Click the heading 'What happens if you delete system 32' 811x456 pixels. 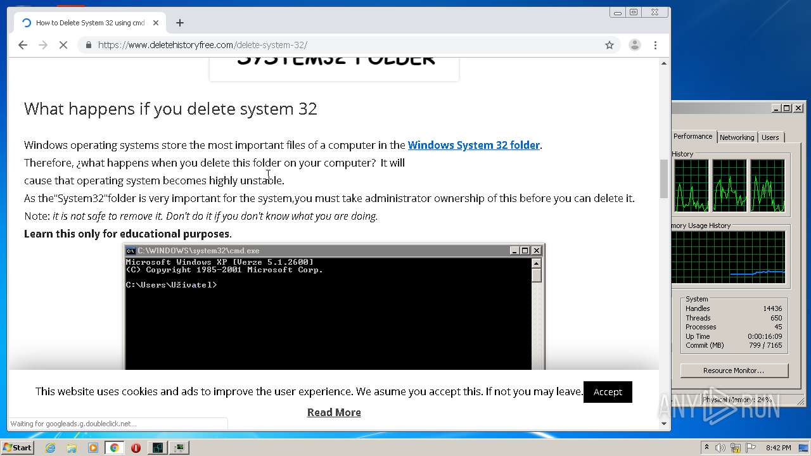pos(170,109)
